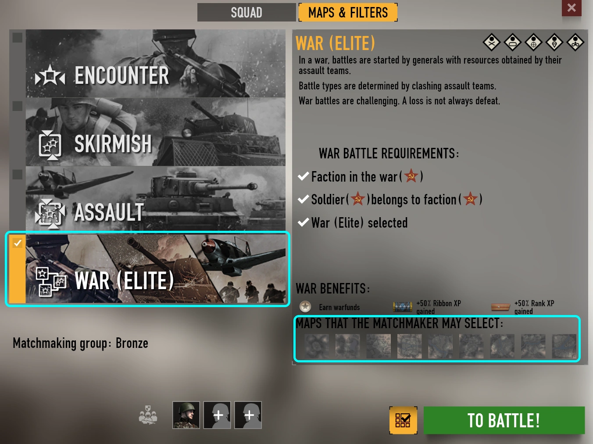The image size is (593, 444).
Task: Open the Maps & Filters tab
Action: (348, 12)
